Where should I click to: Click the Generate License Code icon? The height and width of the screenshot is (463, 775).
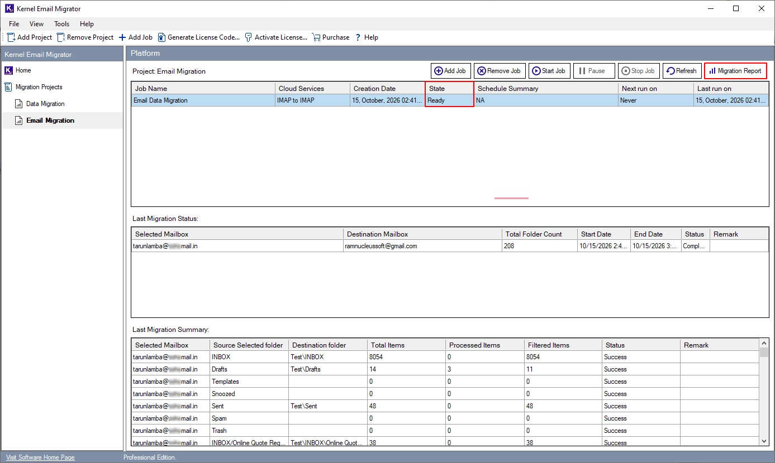coord(161,37)
